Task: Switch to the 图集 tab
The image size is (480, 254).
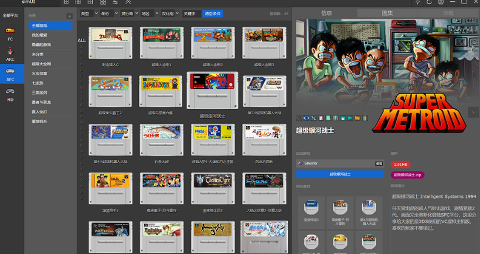Action: coord(387,13)
